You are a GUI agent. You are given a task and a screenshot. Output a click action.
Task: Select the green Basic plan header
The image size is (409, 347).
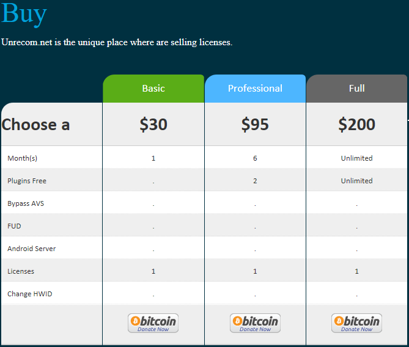[153, 89]
